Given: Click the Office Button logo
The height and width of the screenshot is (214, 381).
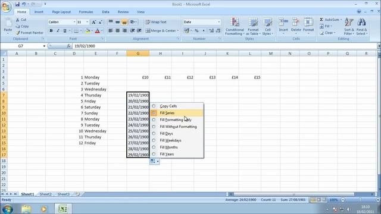Looking at the screenshot, I should [x=7, y=7].
